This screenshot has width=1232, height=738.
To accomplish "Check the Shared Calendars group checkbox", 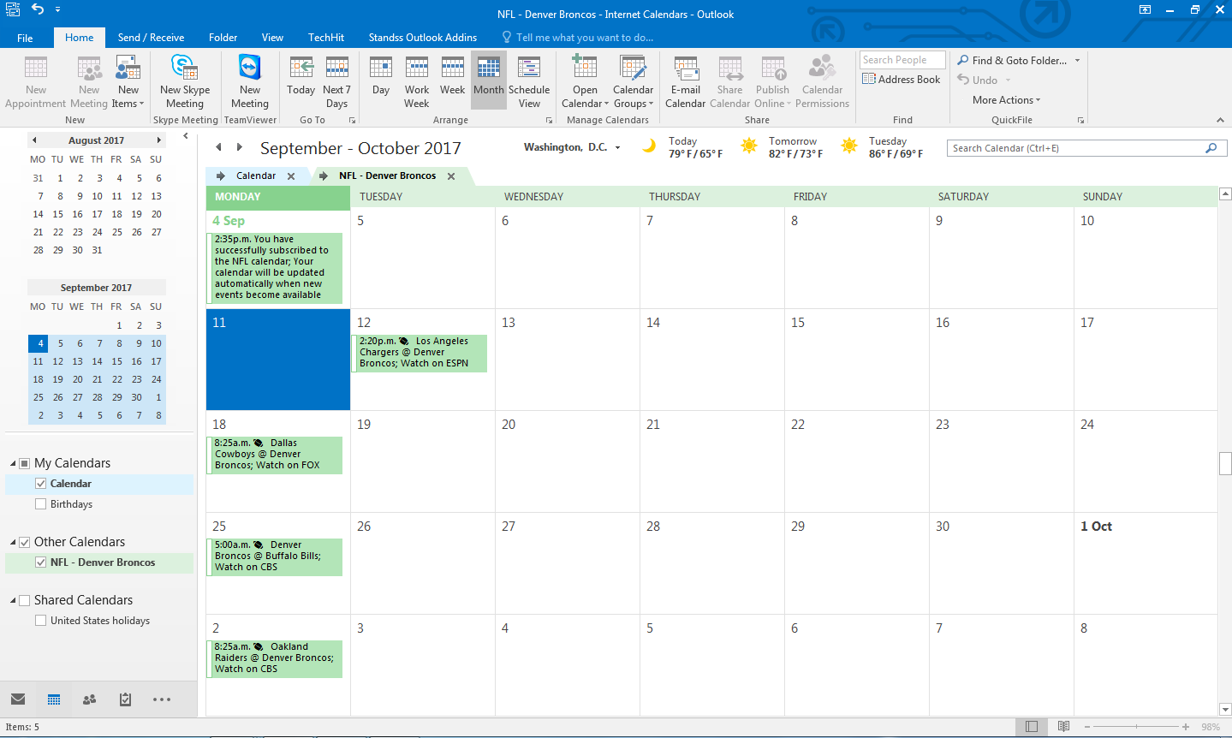I will click(25, 600).
